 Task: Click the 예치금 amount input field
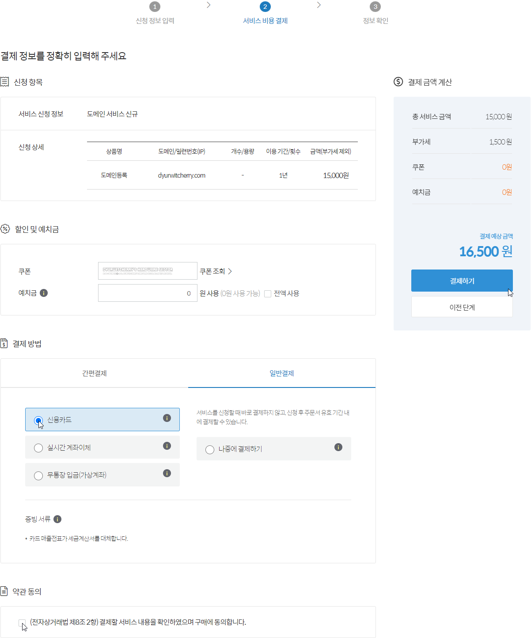pos(148,292)
